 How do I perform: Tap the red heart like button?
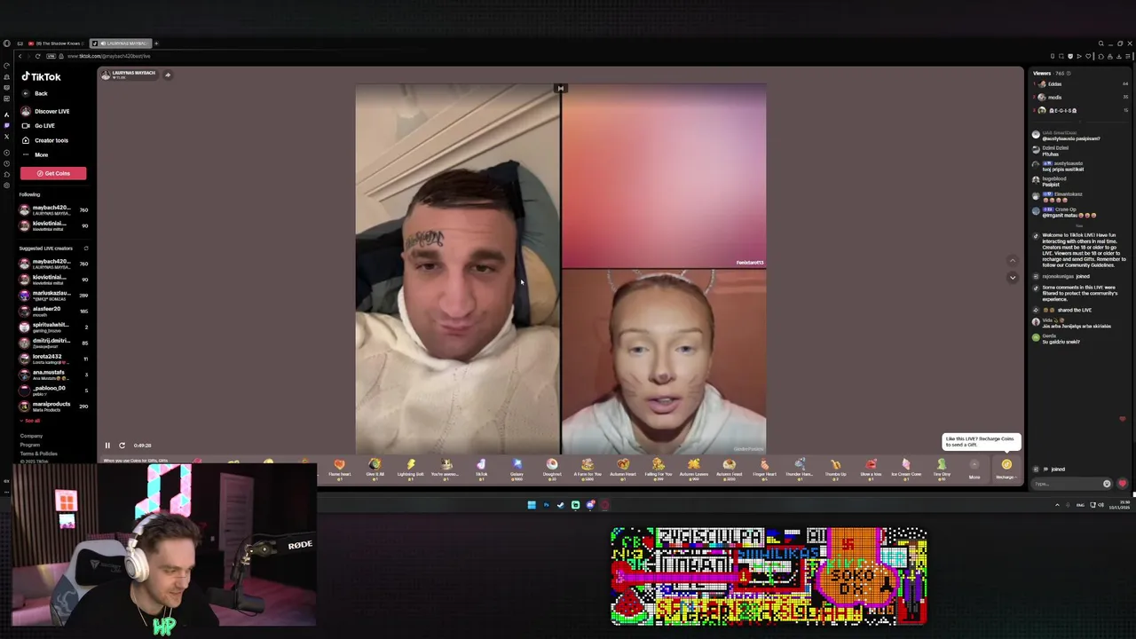(1123, 484)
